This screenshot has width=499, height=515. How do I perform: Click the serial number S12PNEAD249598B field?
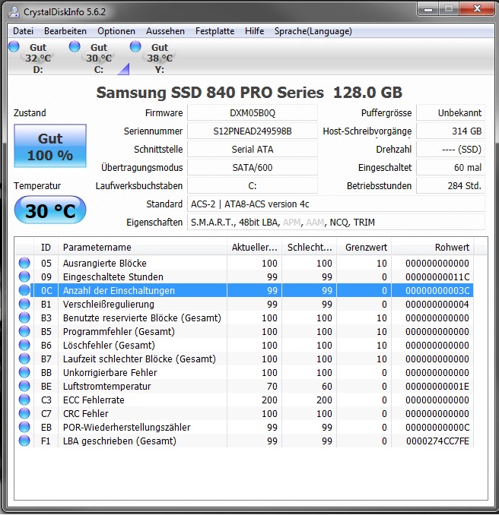[253, 131]
